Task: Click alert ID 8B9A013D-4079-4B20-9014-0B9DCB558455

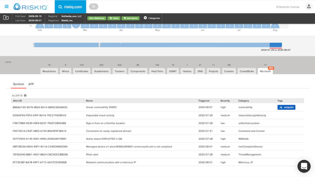Action: click(40, 107)
